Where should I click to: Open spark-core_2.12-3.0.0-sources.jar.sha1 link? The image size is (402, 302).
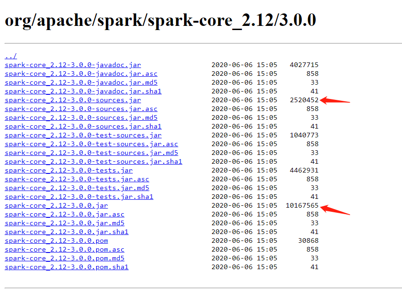tap(83, 126)
